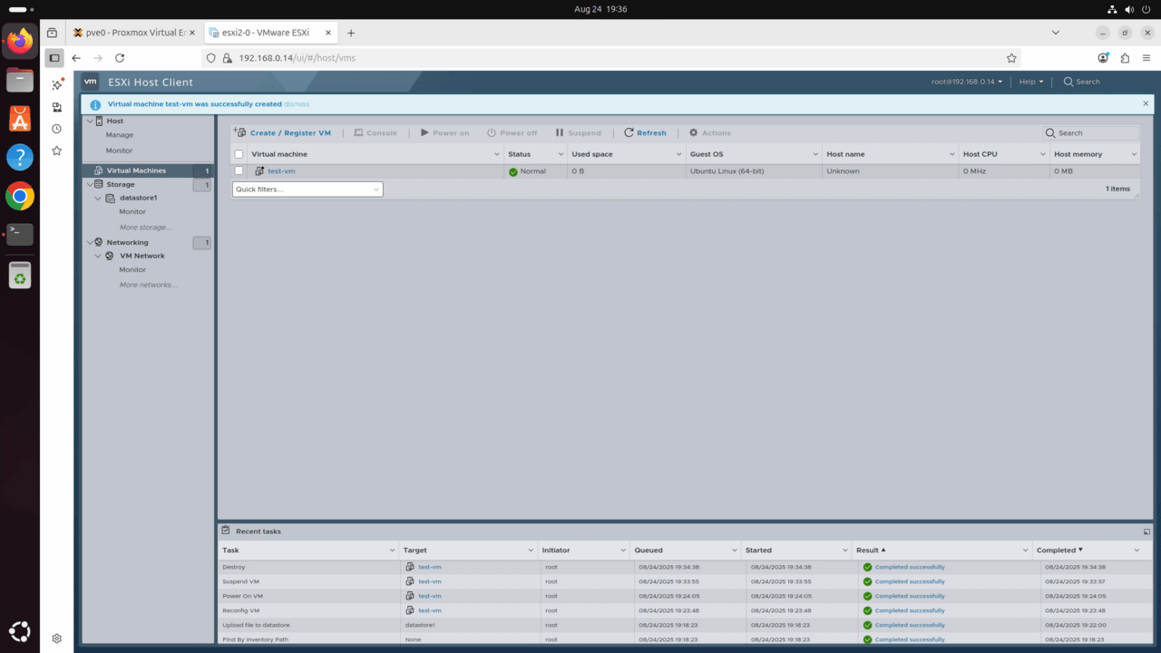Click the More storage... link
This screenshot has width=1161, height=653.
145,227
